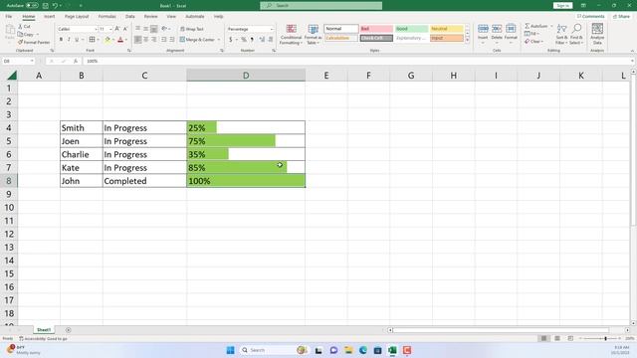Click the Fill button in Editing group
The width and height of the screenshot is (637, 358).
[x=531, y=34]
